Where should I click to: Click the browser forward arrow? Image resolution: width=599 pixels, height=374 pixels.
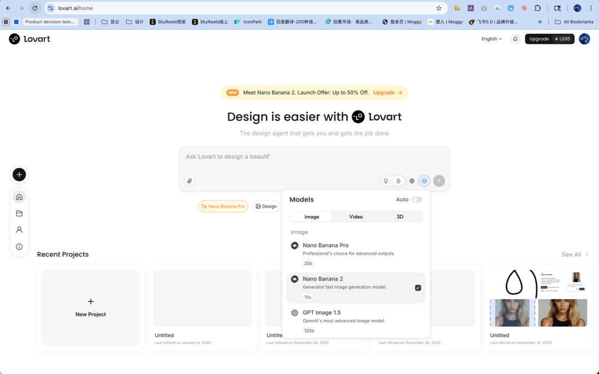pos(22,8)
